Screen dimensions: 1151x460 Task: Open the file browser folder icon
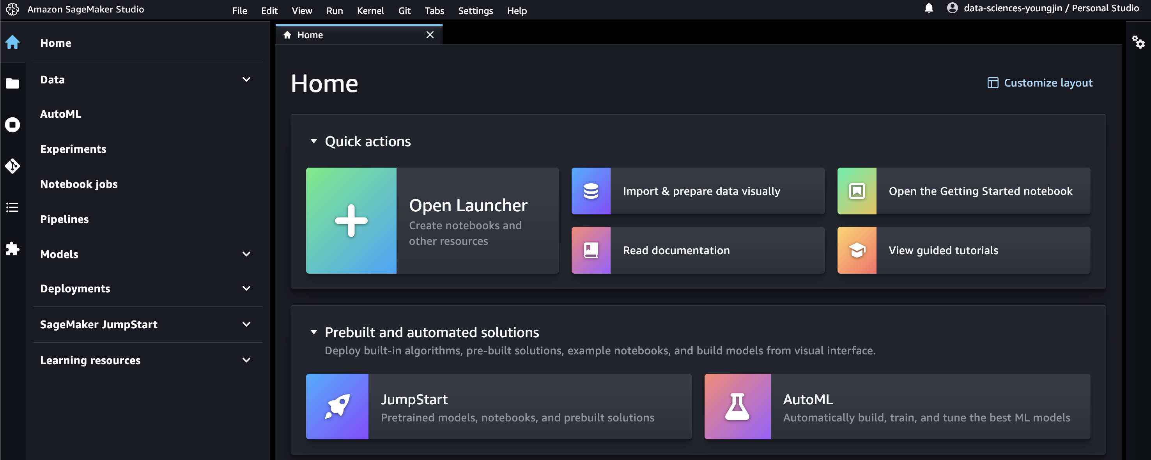click(12, 83)
